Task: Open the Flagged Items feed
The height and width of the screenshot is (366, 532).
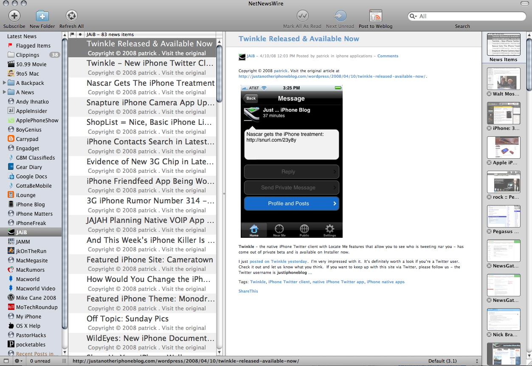Action: click(33, 45)
